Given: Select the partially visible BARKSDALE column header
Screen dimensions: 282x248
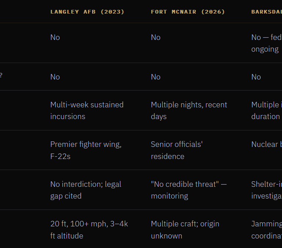Looking at the screenshot, I should tap(267, 12).
